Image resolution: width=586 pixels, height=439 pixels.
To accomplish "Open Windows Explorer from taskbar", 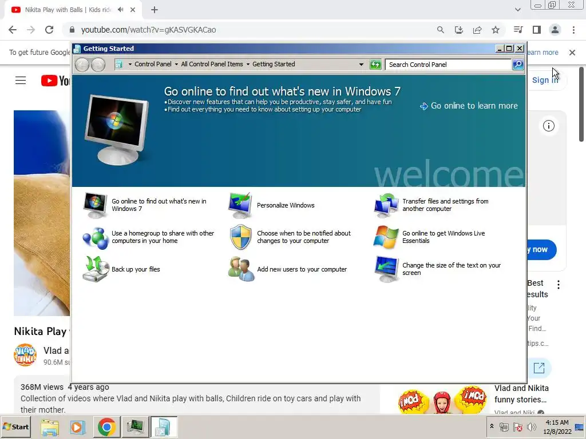I will coord(50,427).
